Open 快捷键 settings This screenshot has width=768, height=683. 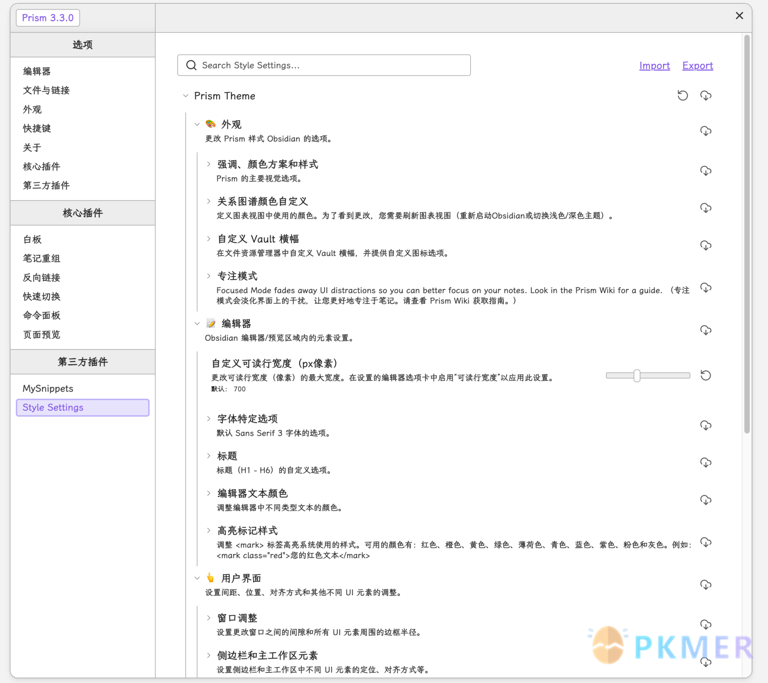point(83,128)
